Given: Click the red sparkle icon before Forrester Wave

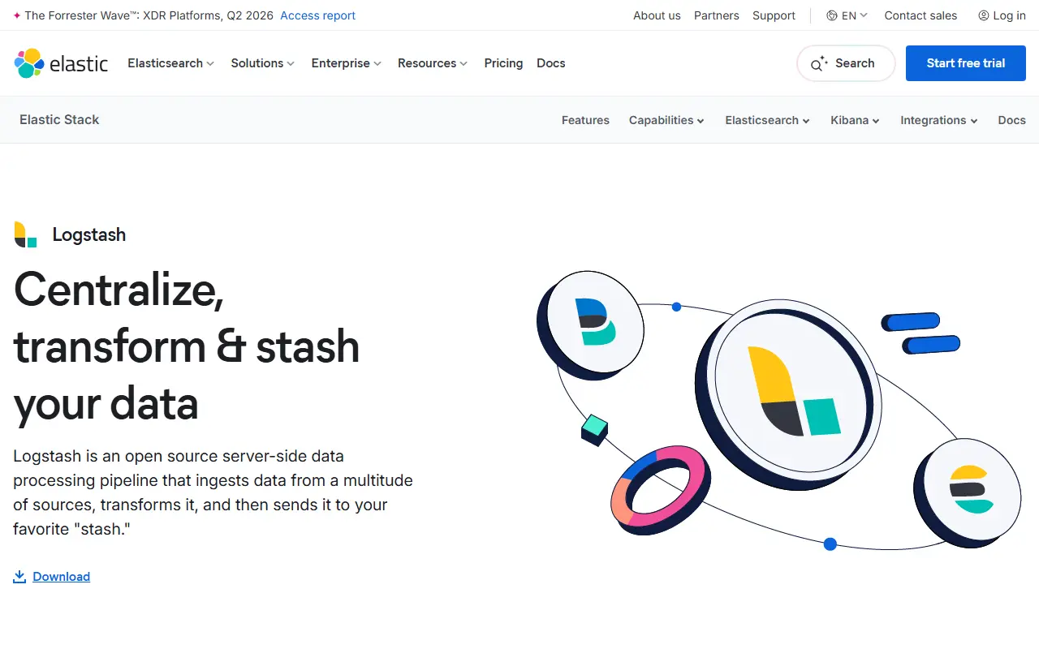Looking at the screenshot, I should [17, 15].
